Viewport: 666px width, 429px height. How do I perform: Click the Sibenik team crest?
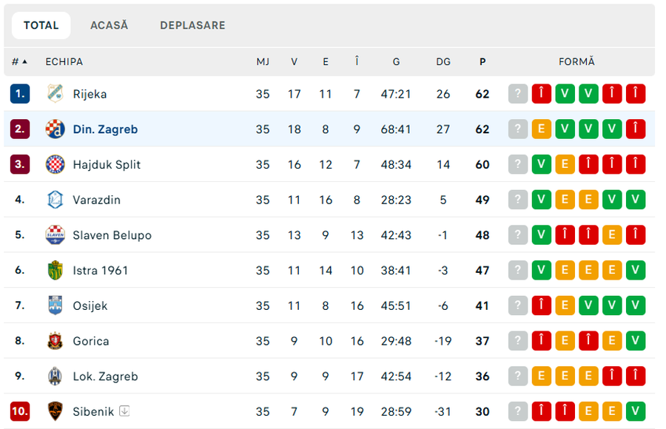click(x=55, y=411)
